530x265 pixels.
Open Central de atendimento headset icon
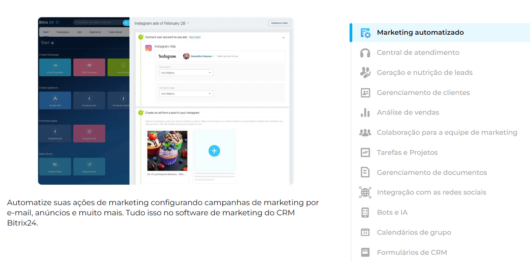tap(365, 53)
